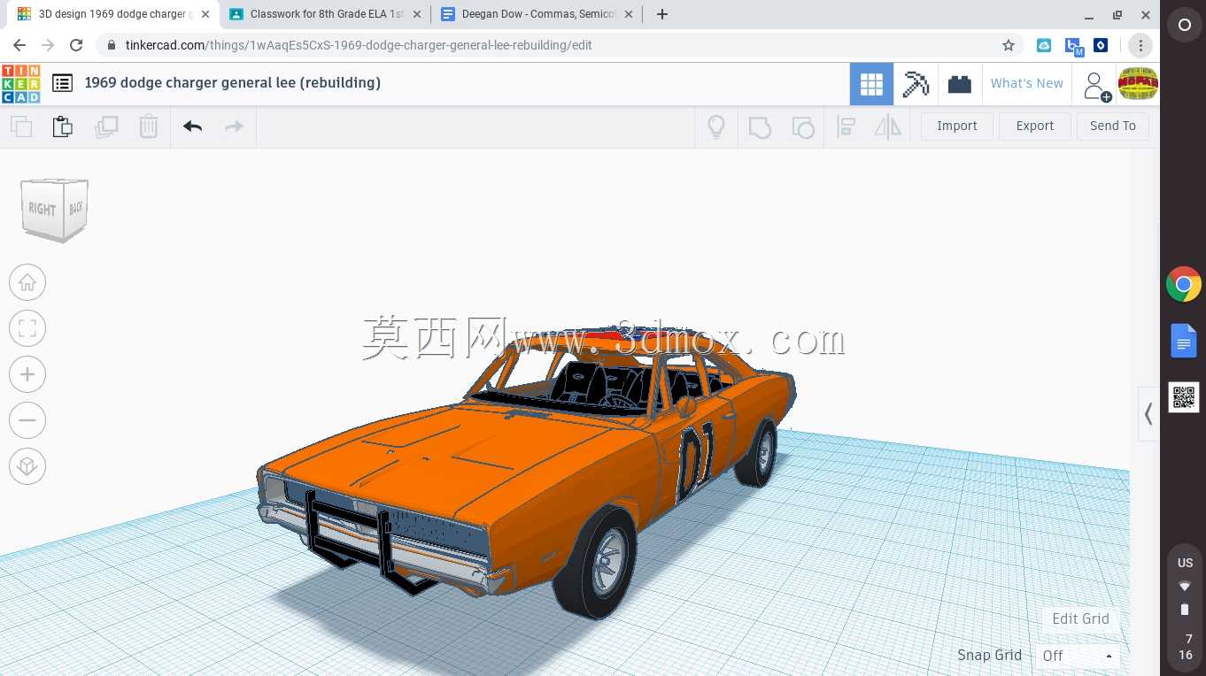Click the Group shapes icon
The height and width of the screenshot is (676, 1206).
pyautogui.click(x=760, y=127)
